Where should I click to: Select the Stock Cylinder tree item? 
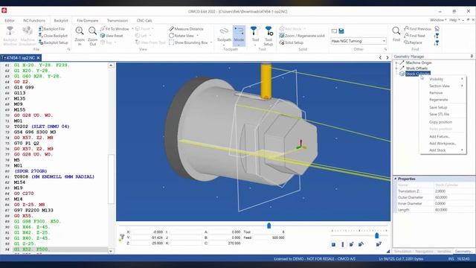click(x=418, y=74)
